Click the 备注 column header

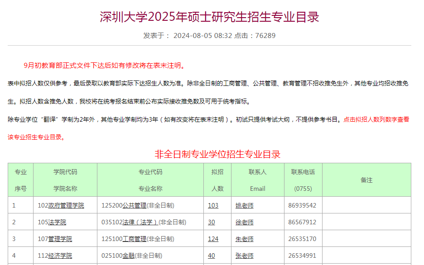tap(366, 180)
